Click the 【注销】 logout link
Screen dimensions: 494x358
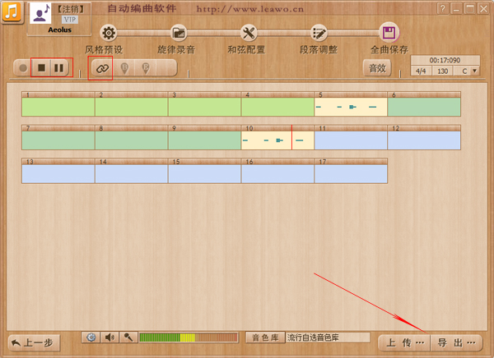pos(71,9)
